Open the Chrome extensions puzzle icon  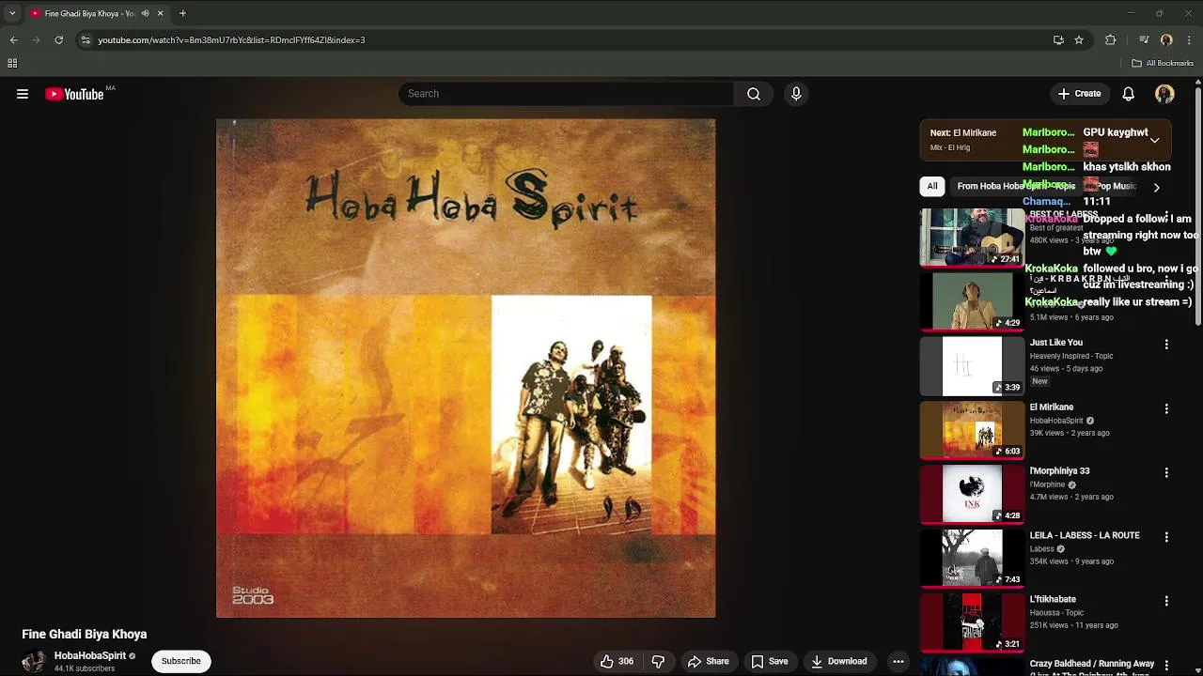point(1111,39)
